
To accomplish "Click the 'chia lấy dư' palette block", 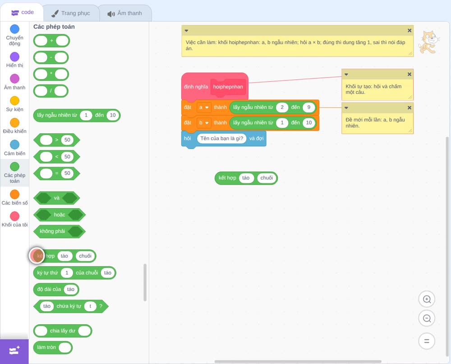I will point(63,331).
